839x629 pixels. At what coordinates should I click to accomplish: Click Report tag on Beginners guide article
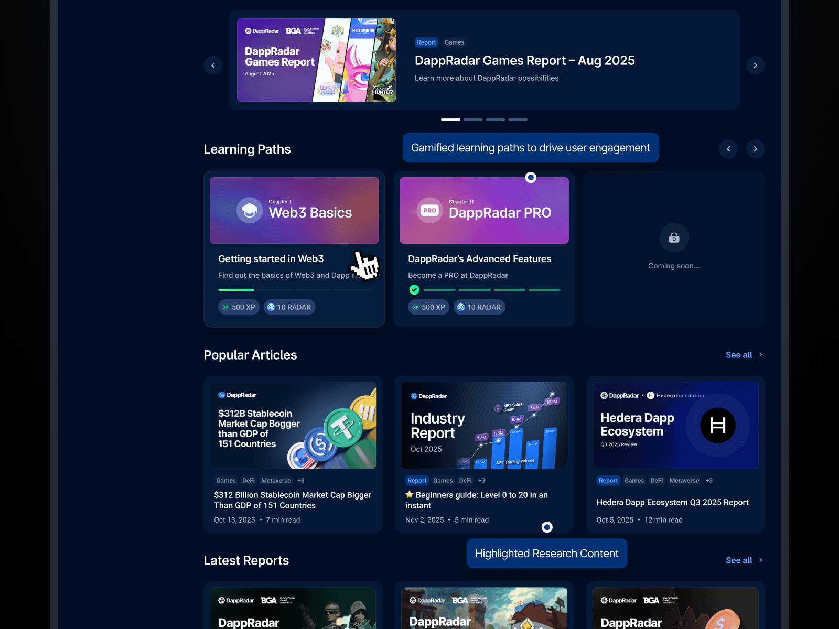pos(417,481)
